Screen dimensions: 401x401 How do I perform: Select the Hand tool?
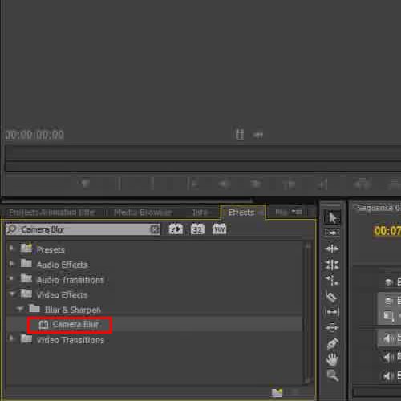click(x=332, y=359)
